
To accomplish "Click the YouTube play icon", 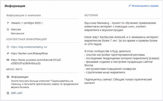I will 8,60.
